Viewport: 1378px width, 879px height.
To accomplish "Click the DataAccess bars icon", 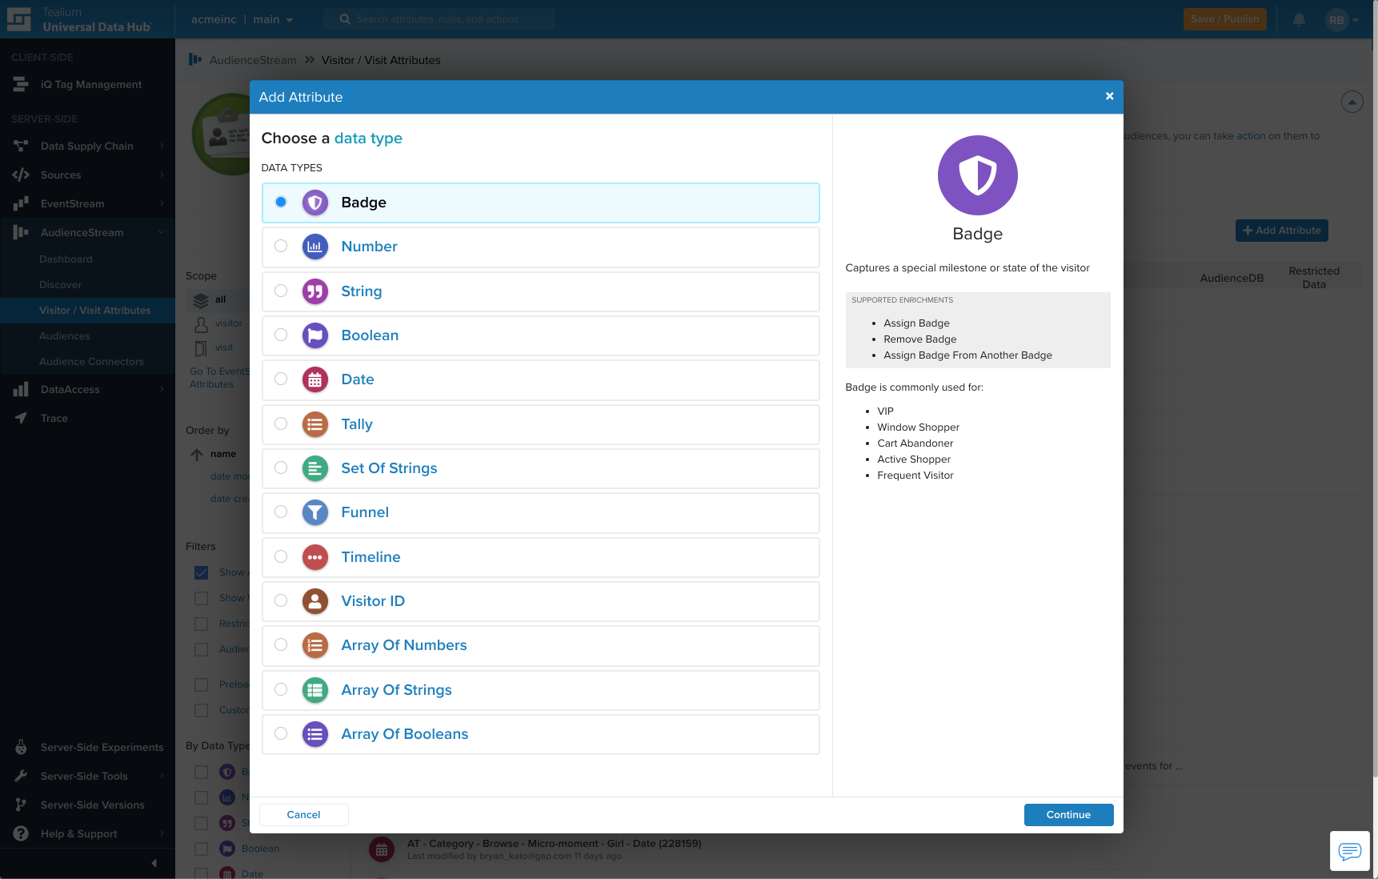I will pyautogui.click(x=21, y=389).
